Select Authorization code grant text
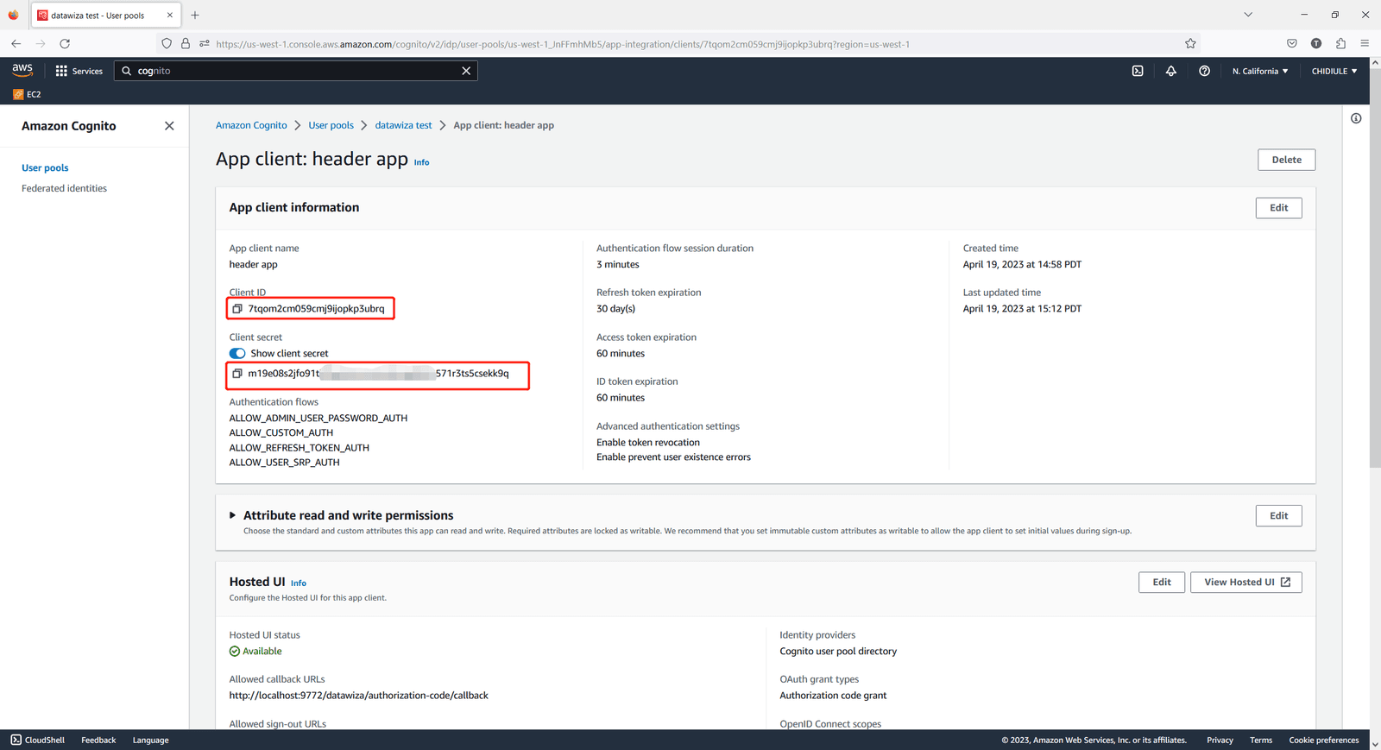The height and width of the screenshot is (750, 1381). [833, 696]
